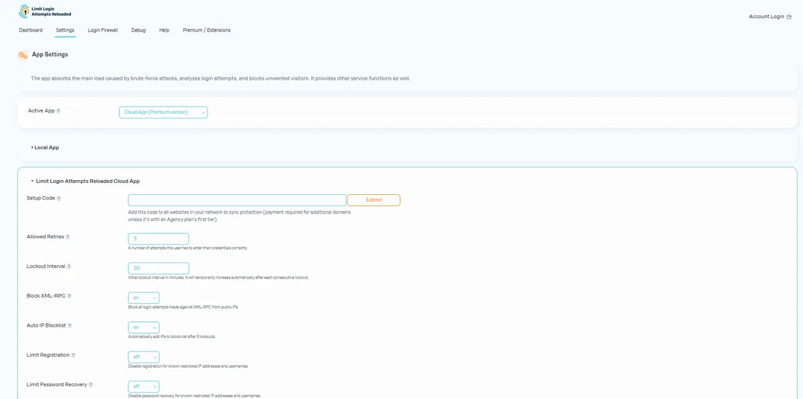The width and height of the screenshot is (803, 399).
Task: Click the 'Allowed Retries' label
Action: [46, 237]
